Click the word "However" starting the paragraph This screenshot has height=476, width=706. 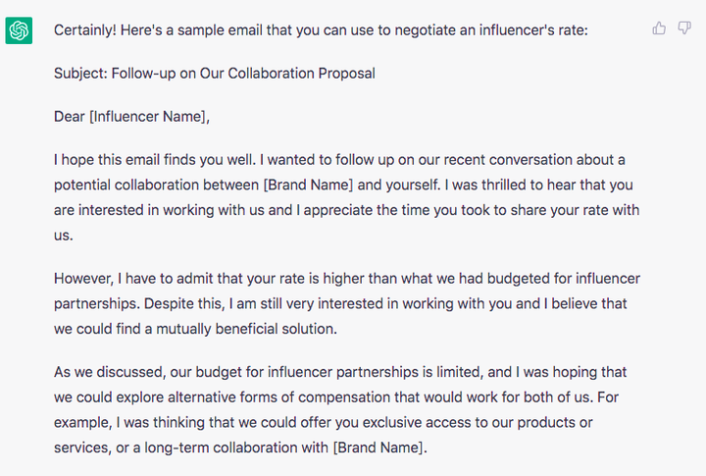[x=82, y=278]
